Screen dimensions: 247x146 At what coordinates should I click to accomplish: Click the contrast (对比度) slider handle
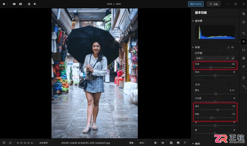tap(215, 102)
